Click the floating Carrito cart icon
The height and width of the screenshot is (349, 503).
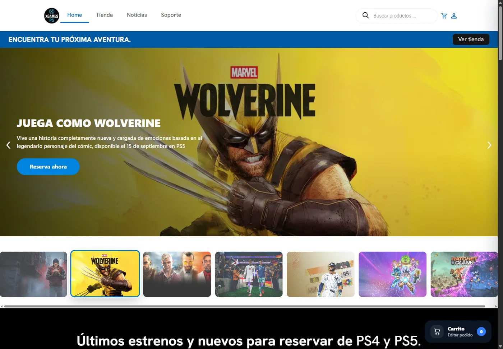(x=437, y=331)
